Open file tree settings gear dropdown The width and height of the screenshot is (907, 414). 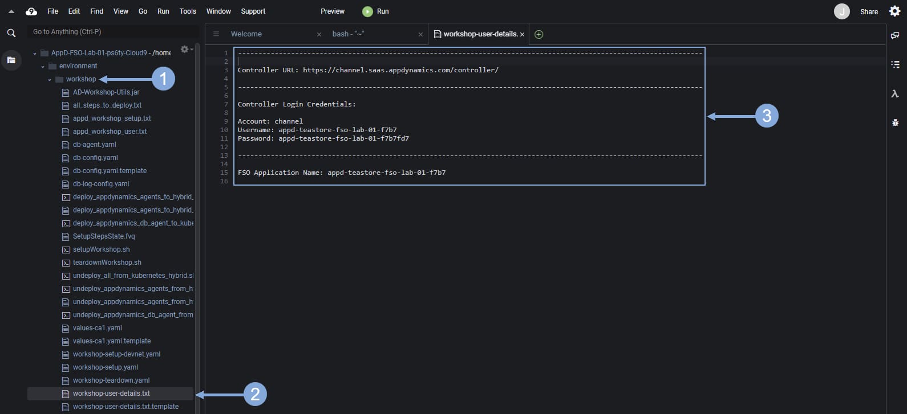(185, 50)
